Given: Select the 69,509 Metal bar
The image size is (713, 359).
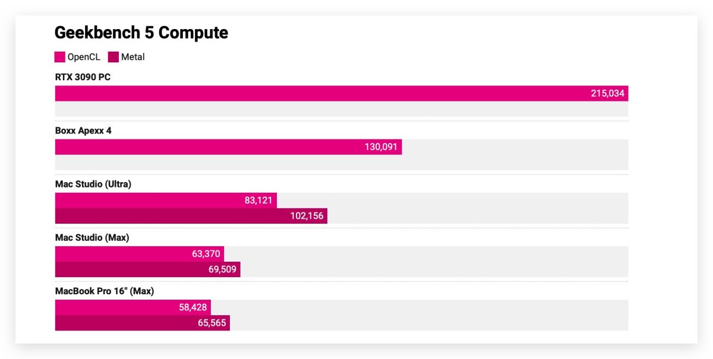Looking at the screenshot, I should pyautogui.click(x=147, y=269).
